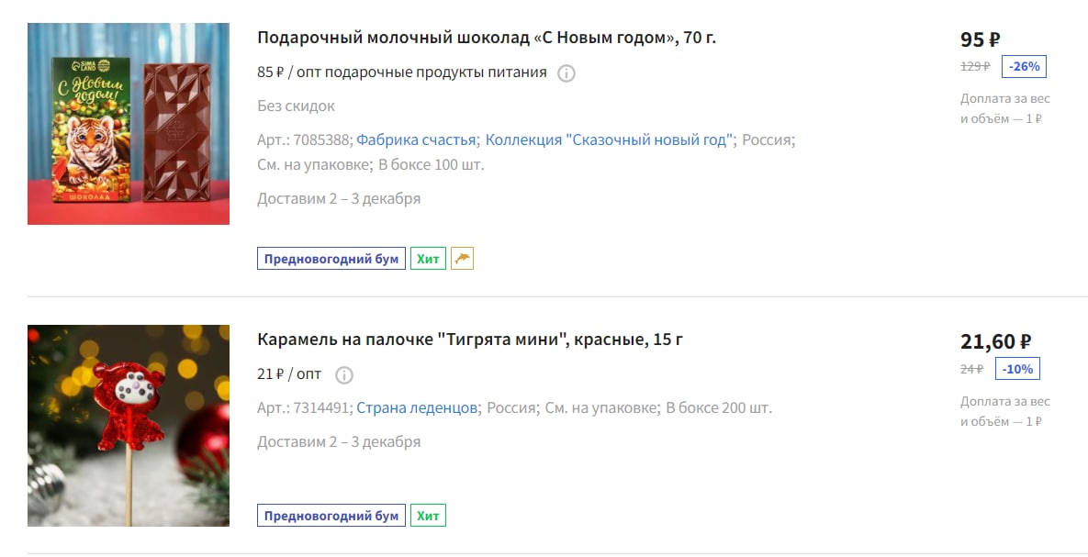Click the -26% discount badge

click(1024, 67)
